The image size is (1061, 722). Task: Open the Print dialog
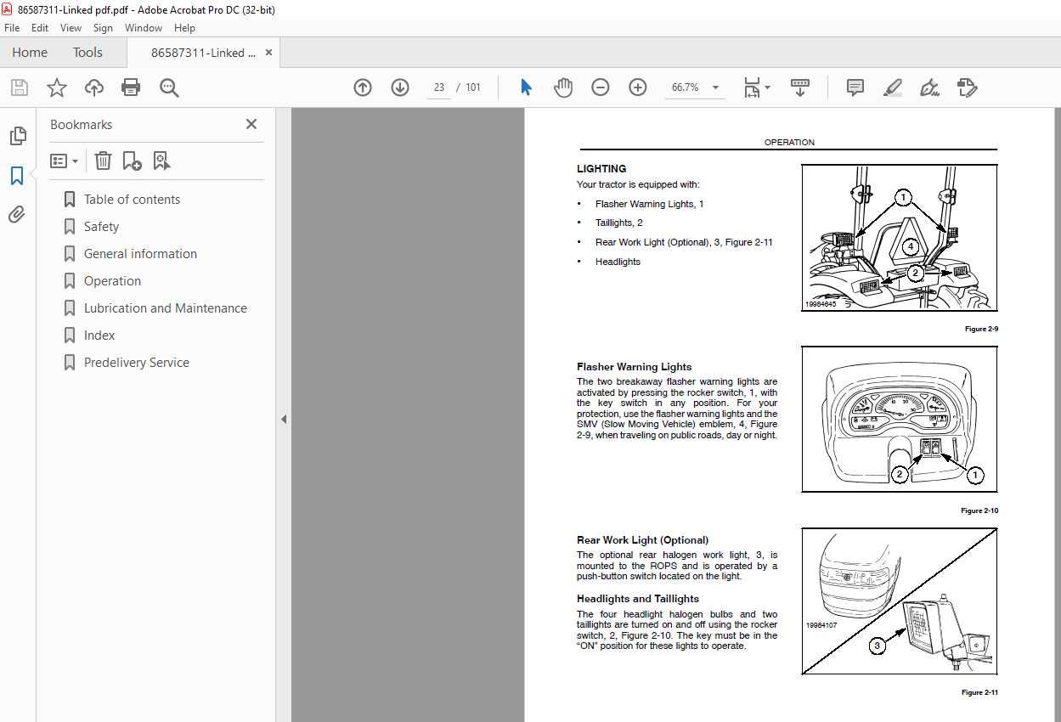coord(130,87)
